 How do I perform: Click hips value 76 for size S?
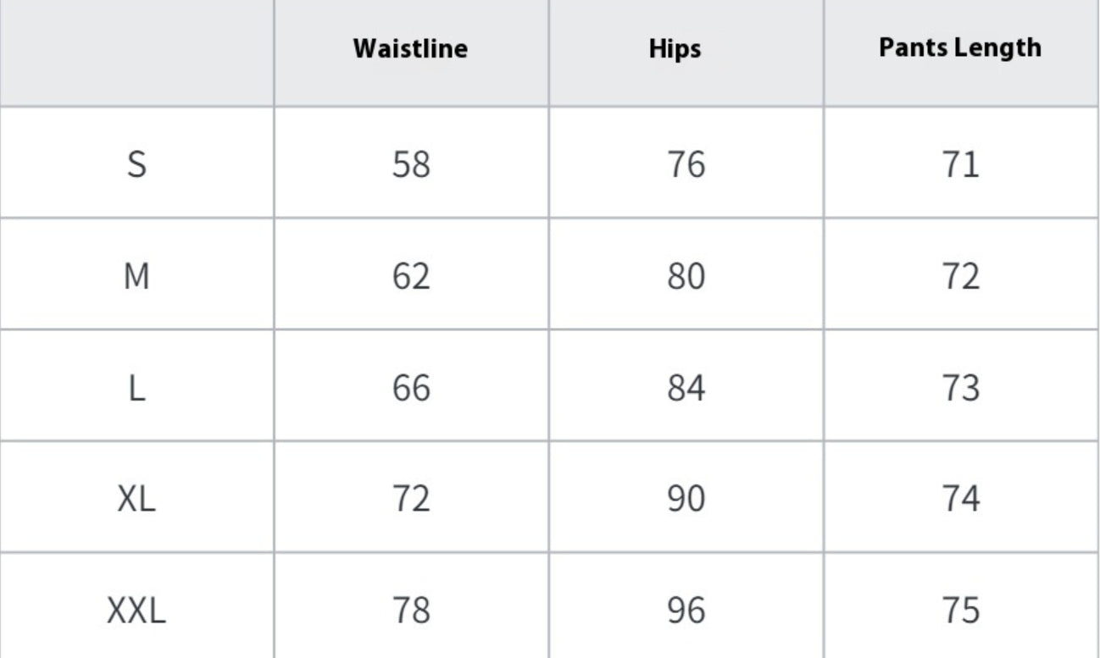coord(686,163)
